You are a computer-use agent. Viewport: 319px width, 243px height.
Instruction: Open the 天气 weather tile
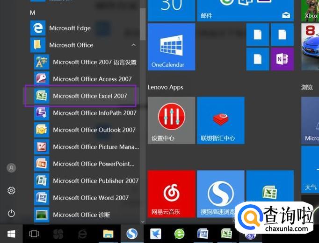click(310, 170)
